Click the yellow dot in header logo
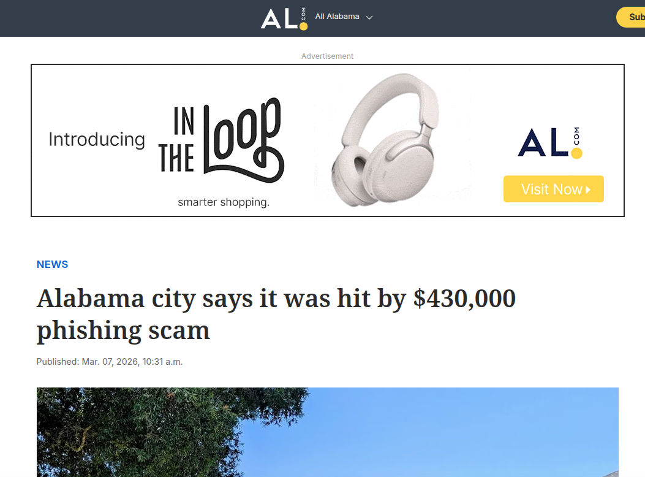The image size is (645, 477). tap(304, 26)
